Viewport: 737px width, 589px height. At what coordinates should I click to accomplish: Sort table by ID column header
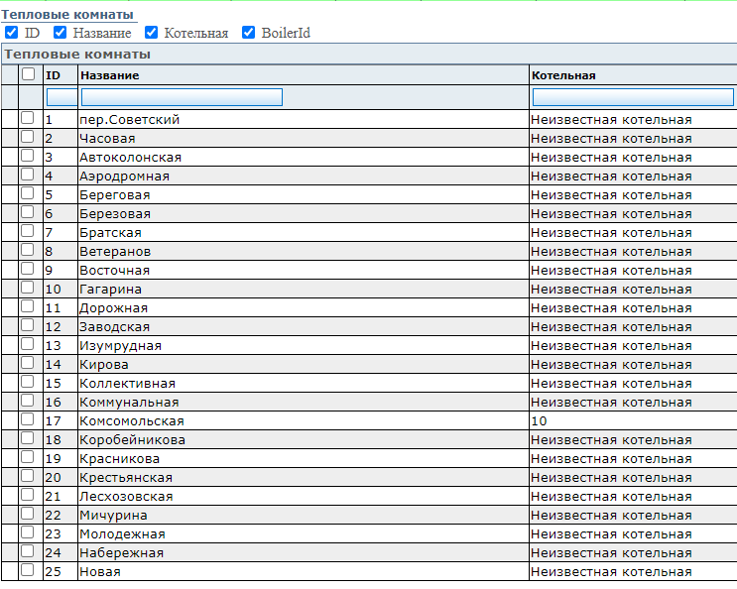(54, 75)
